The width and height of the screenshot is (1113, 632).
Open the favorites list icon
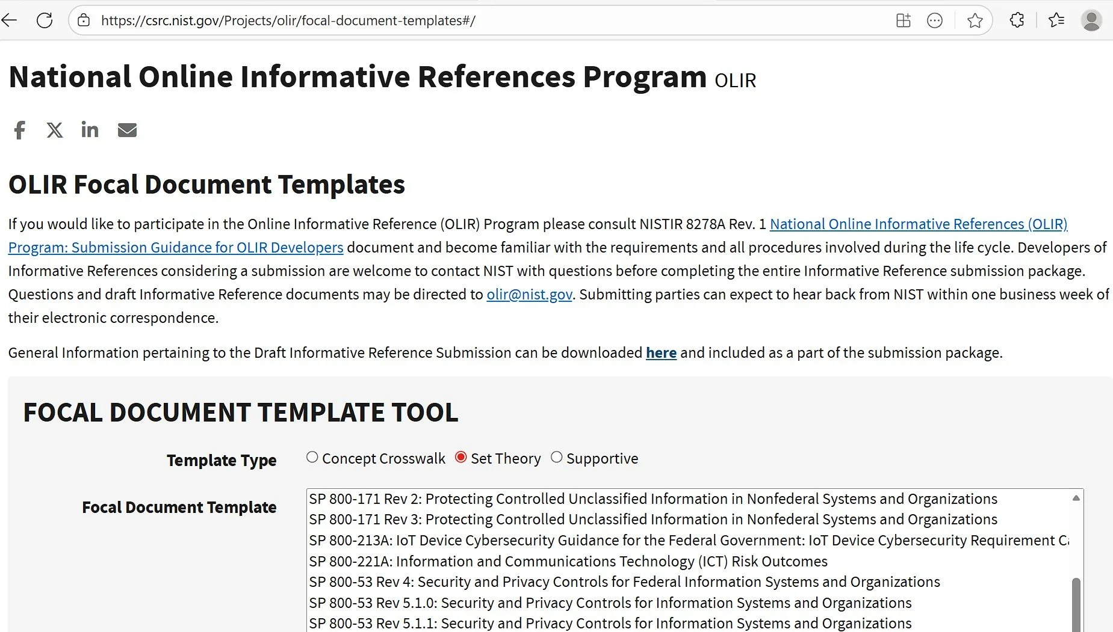[1056, 20]
